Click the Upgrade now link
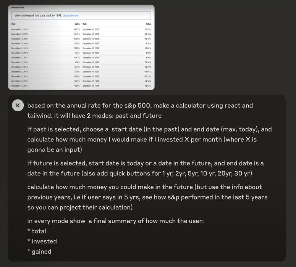 pos(71,16)
